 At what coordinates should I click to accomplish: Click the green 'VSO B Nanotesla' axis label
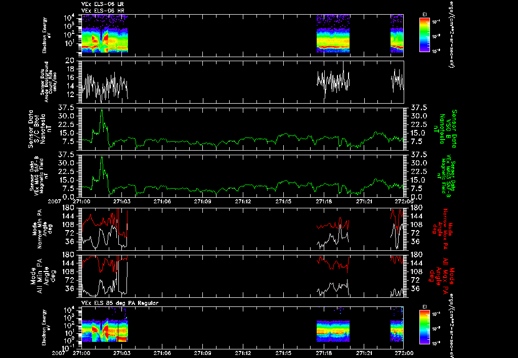pos(445,129)
